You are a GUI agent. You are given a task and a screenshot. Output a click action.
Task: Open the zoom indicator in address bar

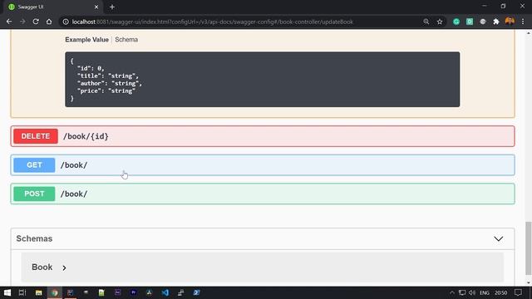[426, 22]
